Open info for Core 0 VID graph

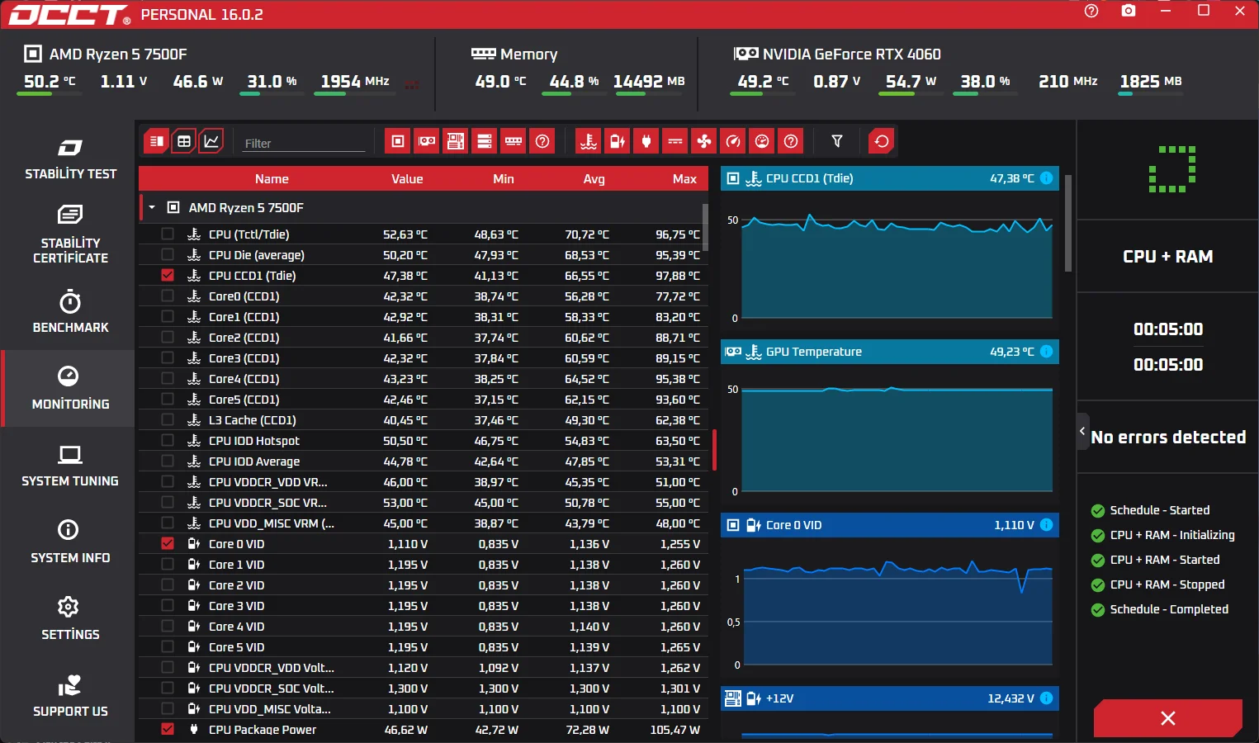[1046, 525]
